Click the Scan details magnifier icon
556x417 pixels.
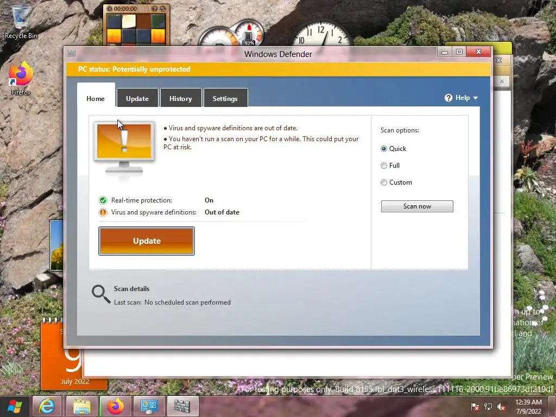coord(101,294)
